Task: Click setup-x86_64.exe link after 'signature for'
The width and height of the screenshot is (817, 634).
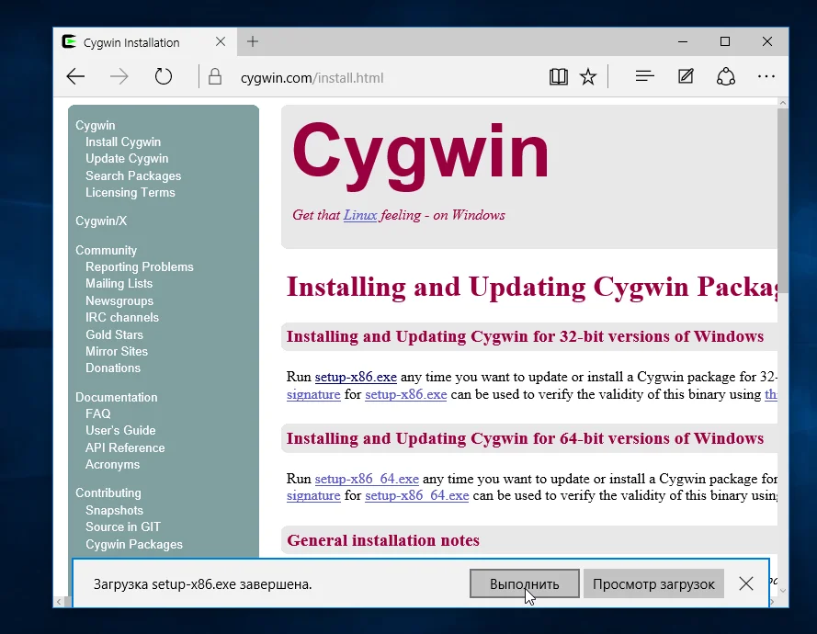Action: [x=417, y=495]
